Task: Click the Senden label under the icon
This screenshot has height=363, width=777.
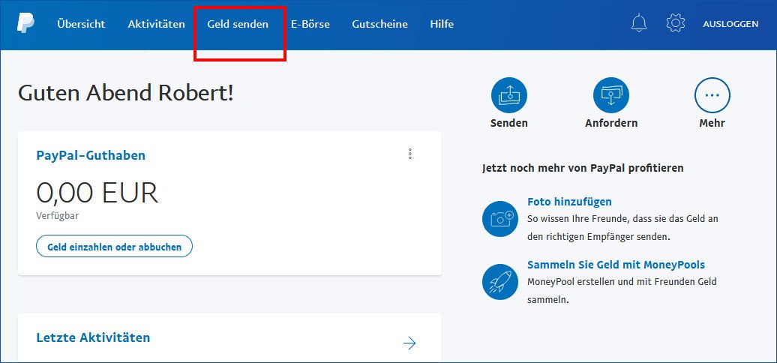Action: click(x=509, y=123)
